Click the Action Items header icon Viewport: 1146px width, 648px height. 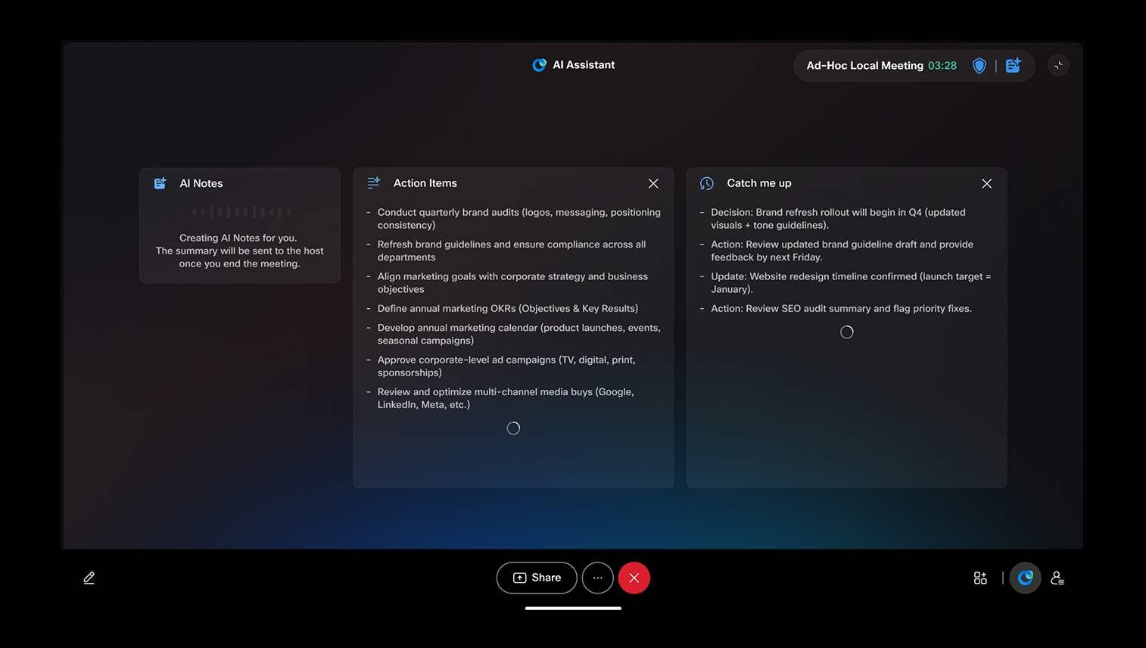374,183
